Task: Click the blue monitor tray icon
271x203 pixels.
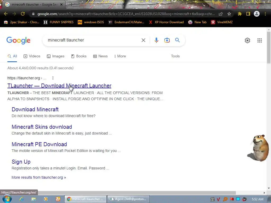Action: click(x=238, y=199)
